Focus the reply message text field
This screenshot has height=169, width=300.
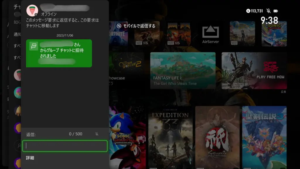tap(65, 146)
